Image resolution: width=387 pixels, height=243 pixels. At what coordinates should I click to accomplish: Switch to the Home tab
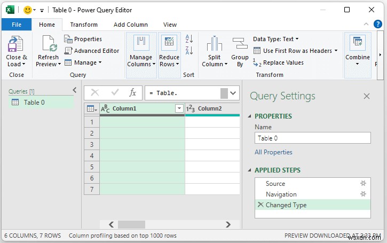click(47, 25)
